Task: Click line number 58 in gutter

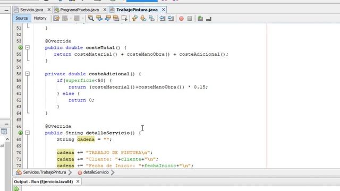Action: (19, 74)
